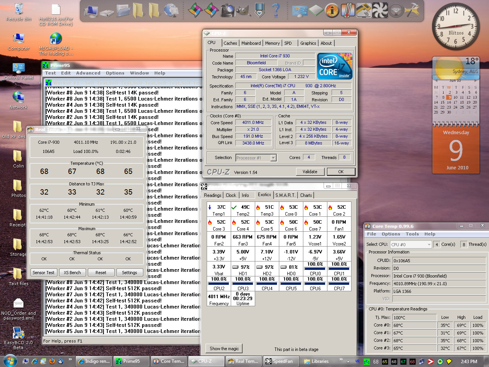
Task: Switch to SpeedFan in the taskbar
Action: 281,361
